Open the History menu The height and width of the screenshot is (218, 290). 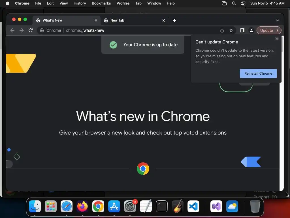pos(80,3)
